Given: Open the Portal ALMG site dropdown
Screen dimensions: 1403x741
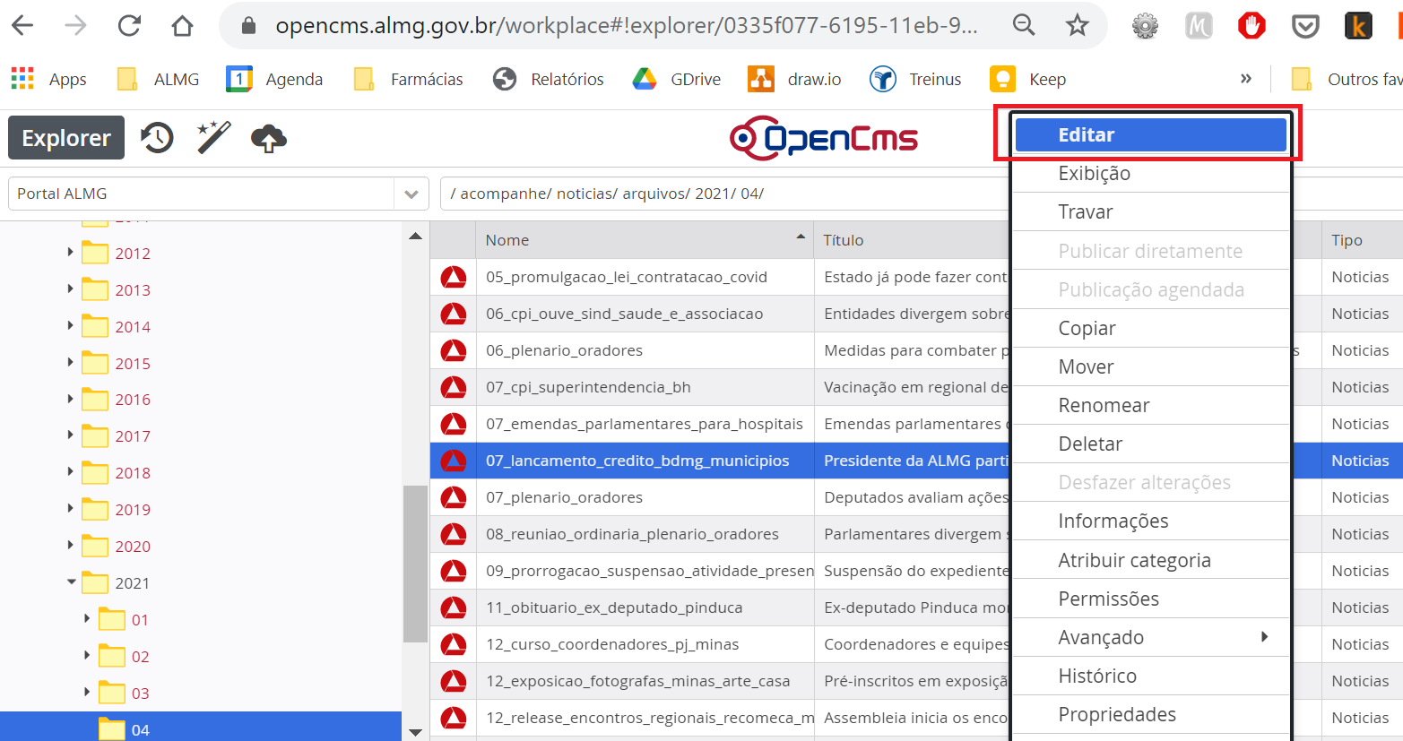Looking at the screenshot, I should [x=411, y=194].
